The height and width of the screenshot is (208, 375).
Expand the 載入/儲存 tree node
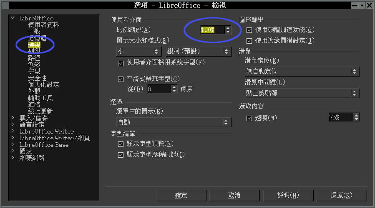(13, 118)
